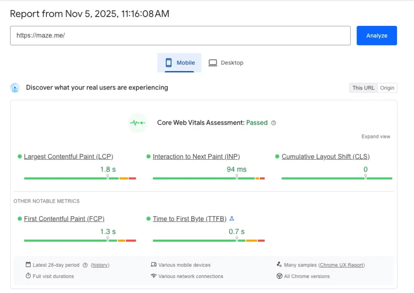Click the help icon next to Latest 28-day period
Viewport: 414px width, 293px height.
(85, 265)
